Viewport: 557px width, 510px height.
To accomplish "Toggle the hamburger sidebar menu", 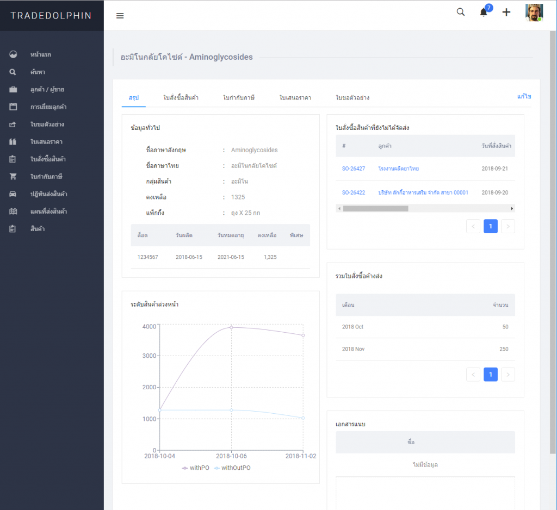I will (x=120, y=16).
